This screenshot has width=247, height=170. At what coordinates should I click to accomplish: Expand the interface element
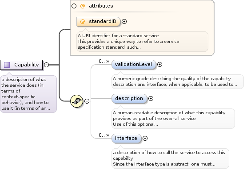pyautogui.click(x=145, y=138)
